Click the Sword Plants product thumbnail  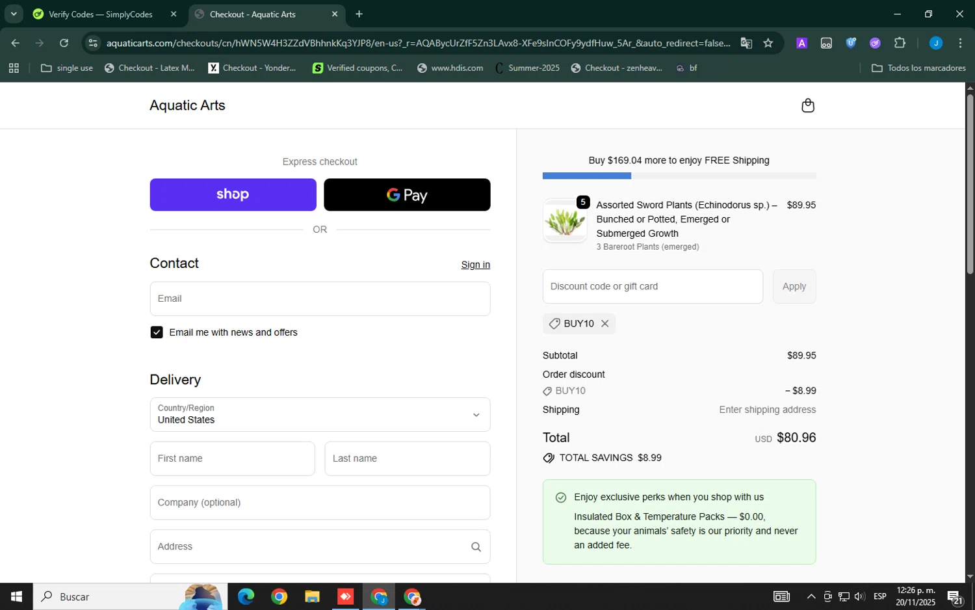pos(564,220)
